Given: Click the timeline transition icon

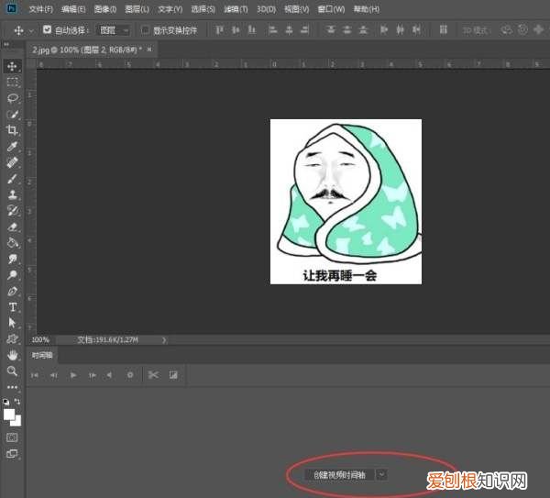Looking at the screenshot, I should pos(173,375).
